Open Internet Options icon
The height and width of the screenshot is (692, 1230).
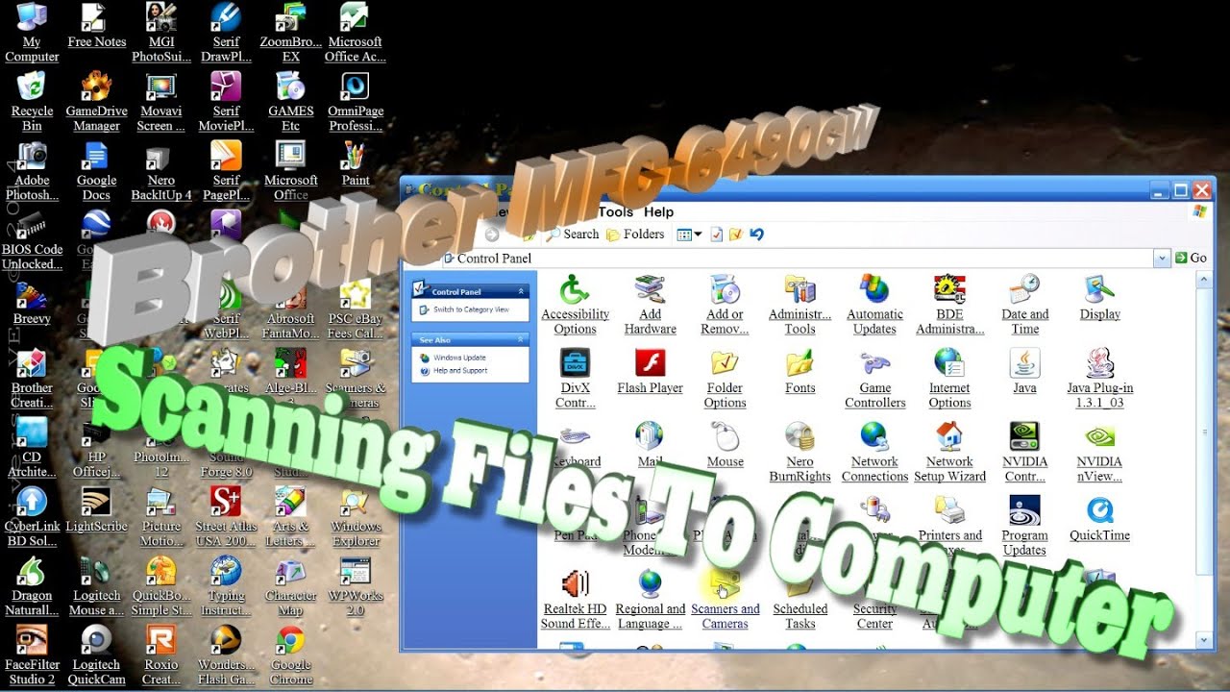click(x=949, y=379)
